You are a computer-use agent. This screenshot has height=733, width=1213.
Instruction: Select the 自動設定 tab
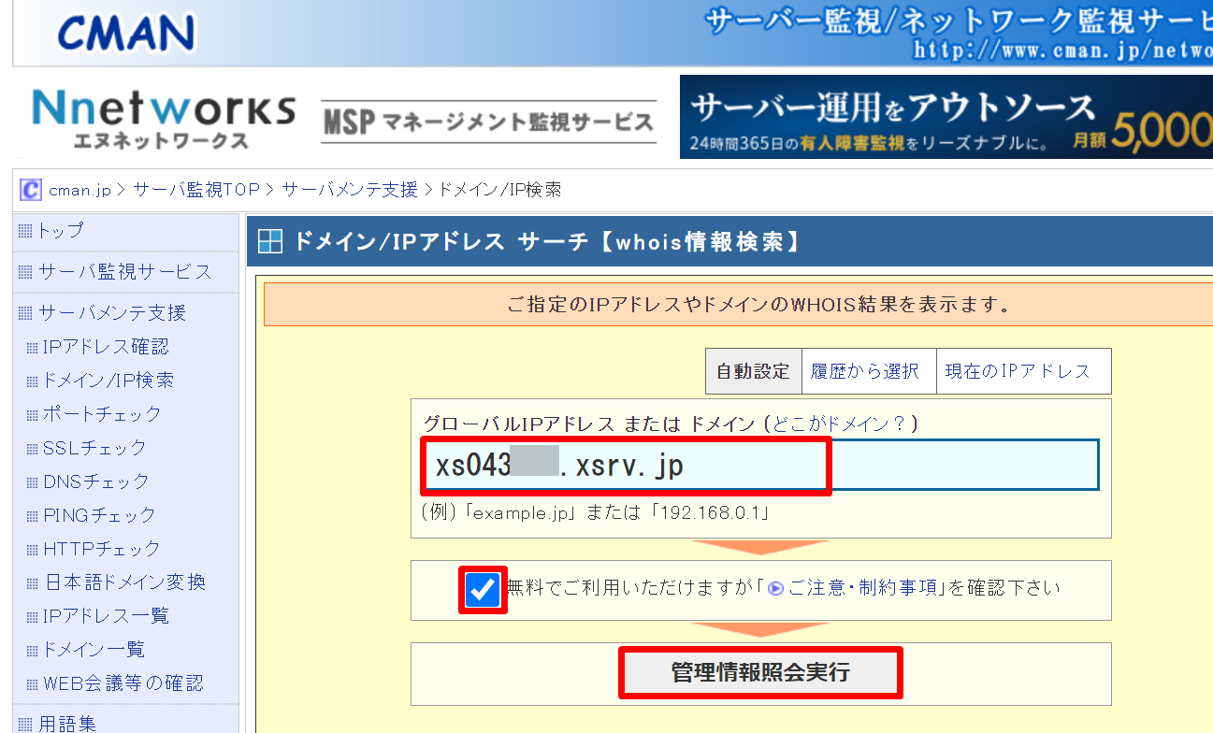[x=754, y=370]
